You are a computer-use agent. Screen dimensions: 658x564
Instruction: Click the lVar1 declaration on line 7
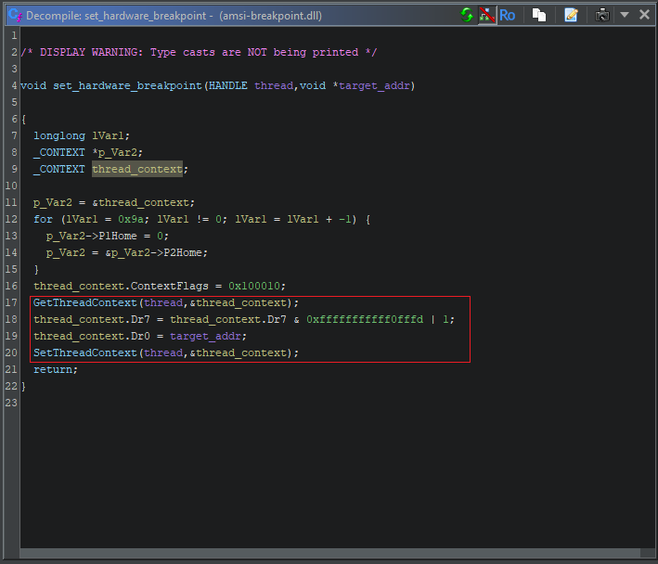coord(108,135)
